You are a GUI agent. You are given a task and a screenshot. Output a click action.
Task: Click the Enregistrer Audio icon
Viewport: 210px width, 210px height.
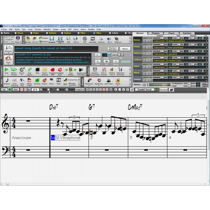tap(60, 70)
